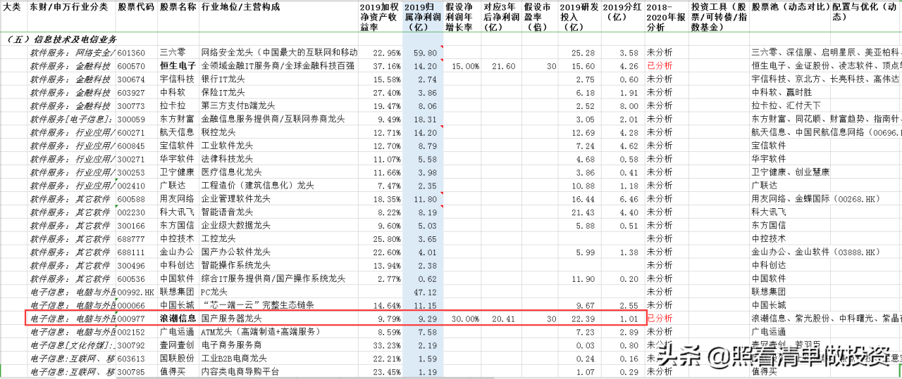Click 已分析 in the 恒生电子 row
This screenshot has height=379, width=902.
[659, 65]
